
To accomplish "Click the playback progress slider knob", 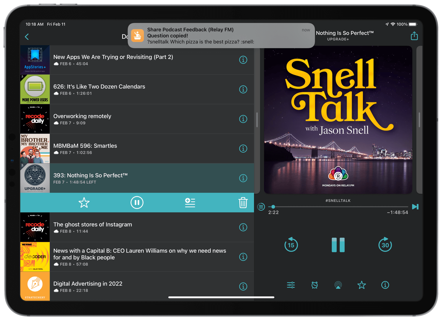I will [x=273, y=207].
